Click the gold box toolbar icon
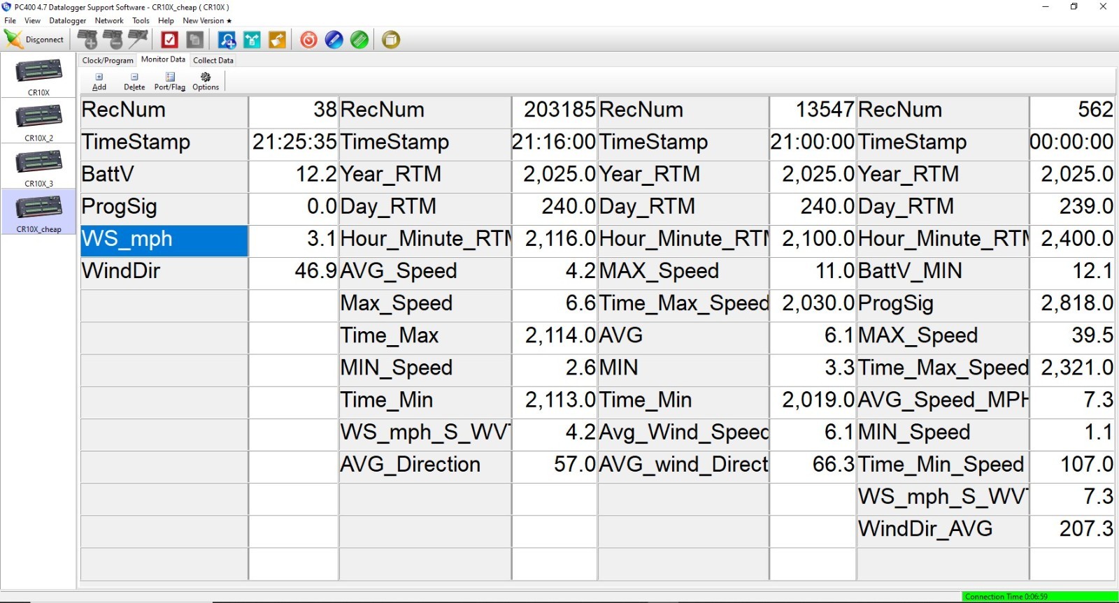The height and width of the screenshot is (603, 1119). coord(391,40)
